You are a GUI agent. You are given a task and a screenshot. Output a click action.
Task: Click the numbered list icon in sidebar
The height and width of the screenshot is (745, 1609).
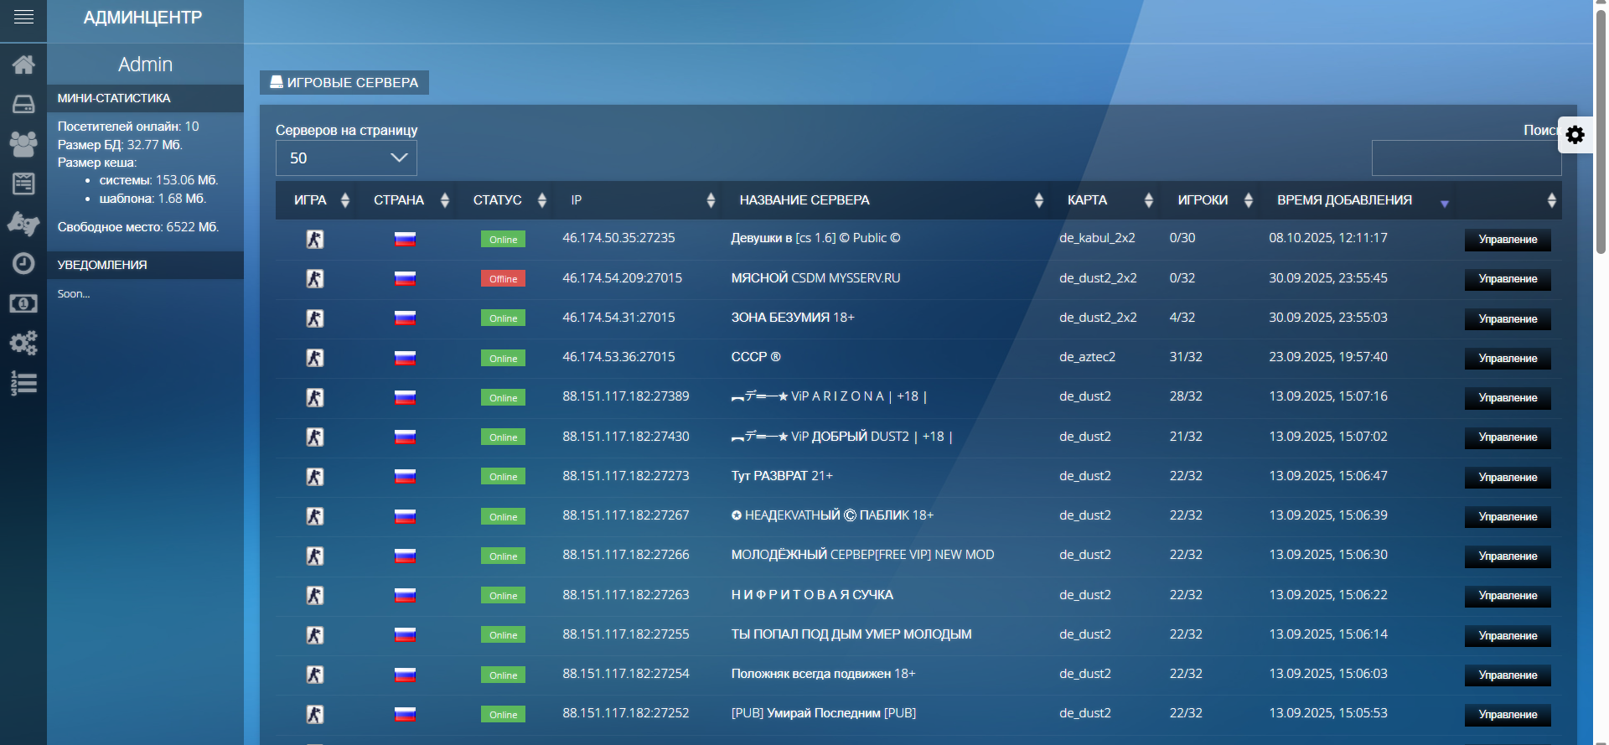click(23, 383)
